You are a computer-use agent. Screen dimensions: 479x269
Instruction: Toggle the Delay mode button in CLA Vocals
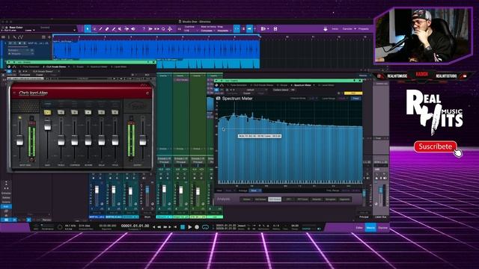[x=102, y=112]
